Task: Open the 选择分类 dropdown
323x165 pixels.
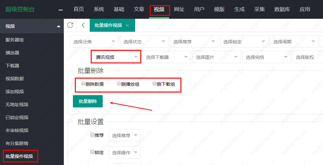Action: click(x=94, y=42)
